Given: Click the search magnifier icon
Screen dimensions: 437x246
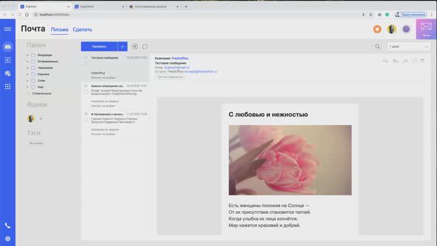Looking at the screenshot, I should pos(378,46).
